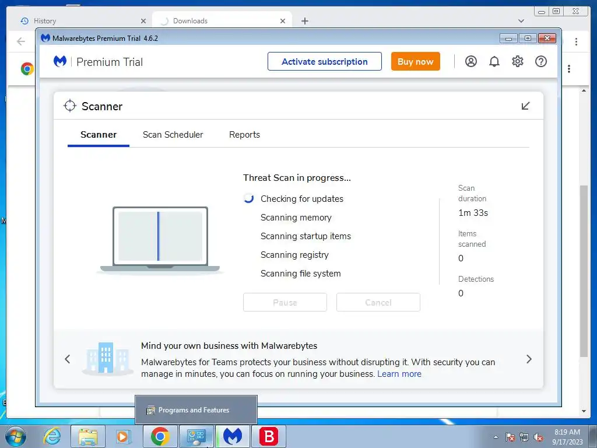Click the scan duration value '1m 33s'
The height and width of the screenshot is (448, 597).
coord(473,212)
